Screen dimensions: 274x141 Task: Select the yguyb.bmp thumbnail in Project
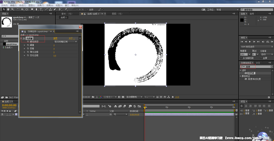pos(7,22)
